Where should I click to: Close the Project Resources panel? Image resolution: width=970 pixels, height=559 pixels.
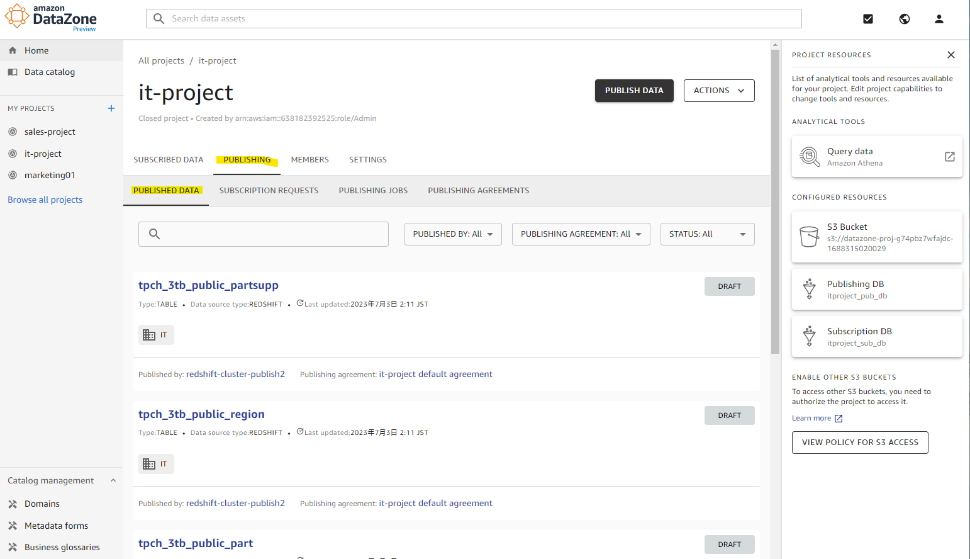coord(951,55)
